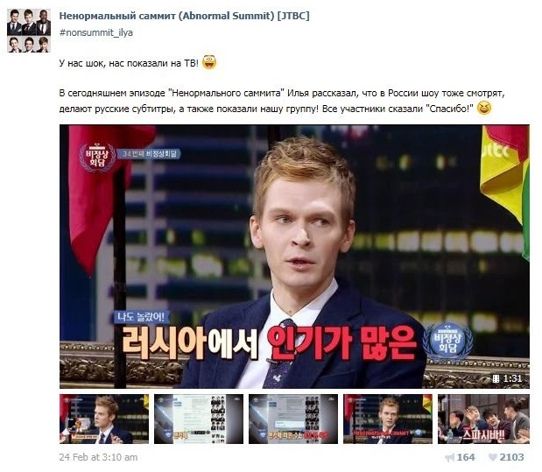Image resolution: width=542 pixels, height=472 pixels.
Task: Open the Abnormal Summit group title link
Action: click(x=184, y=16)
